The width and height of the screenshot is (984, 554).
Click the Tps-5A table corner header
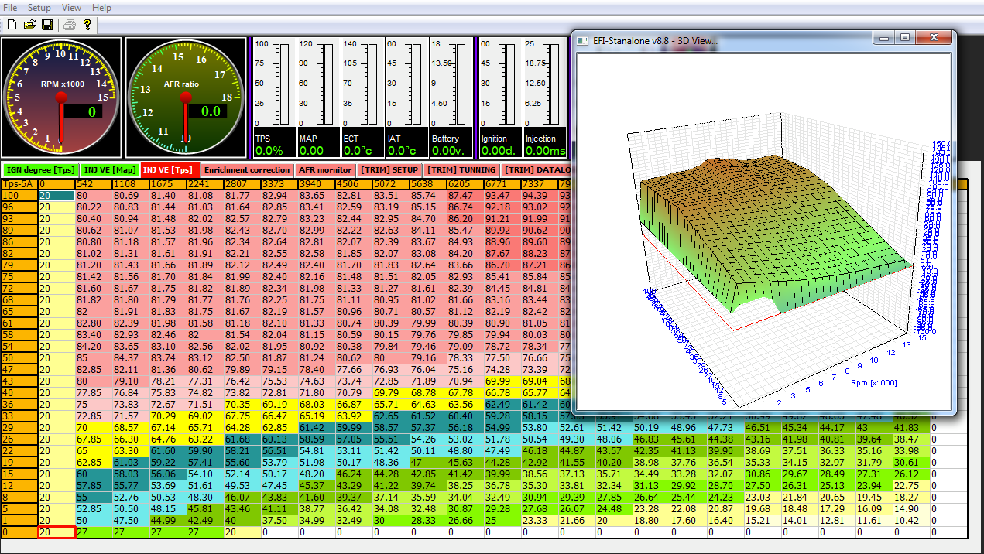[x=19, y=185]
